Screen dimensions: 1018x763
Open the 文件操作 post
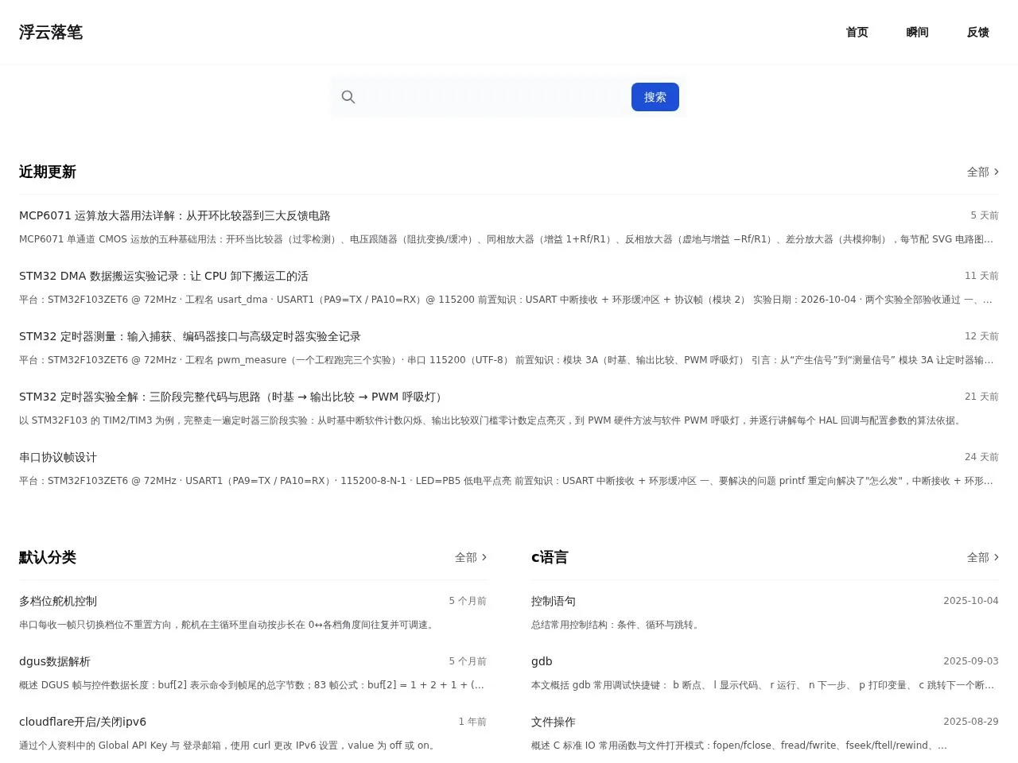tap(554, 722)
